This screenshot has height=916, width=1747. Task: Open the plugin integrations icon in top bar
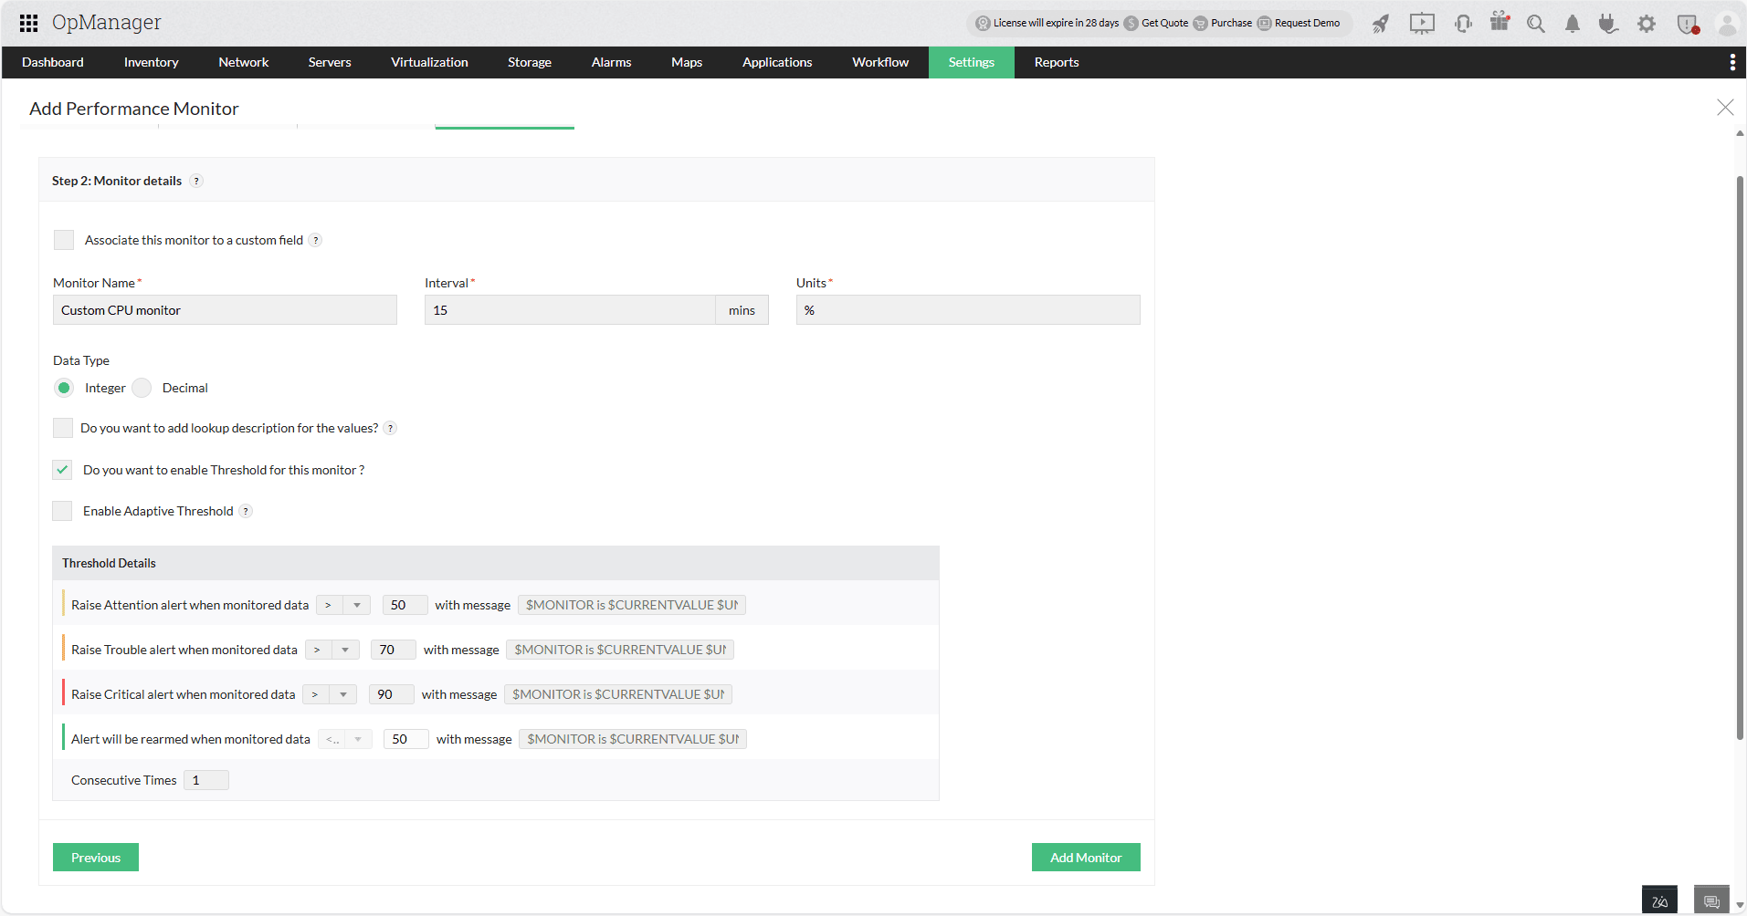click(1608, 24)
